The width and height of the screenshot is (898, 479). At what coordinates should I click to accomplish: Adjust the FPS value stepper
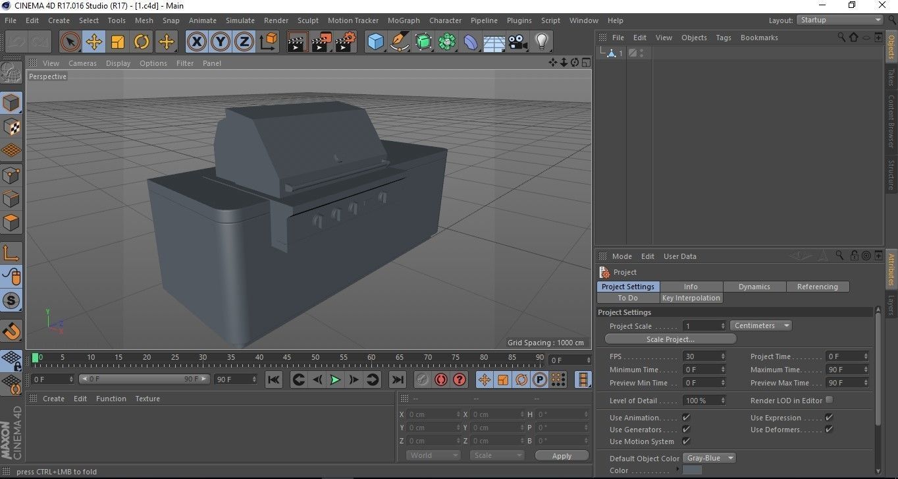[723, 356]
